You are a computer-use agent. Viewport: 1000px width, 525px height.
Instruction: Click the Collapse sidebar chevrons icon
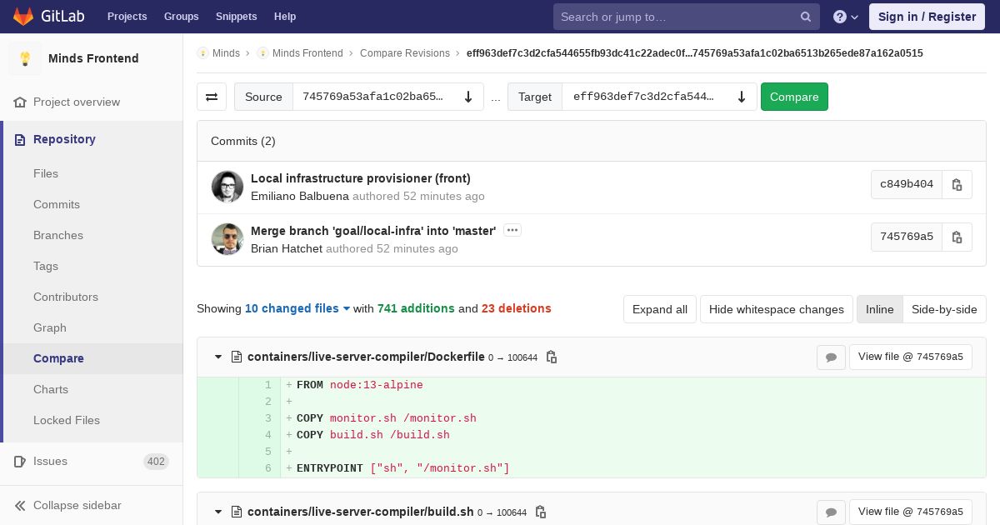pyautogui.click(x=20, y=505)
